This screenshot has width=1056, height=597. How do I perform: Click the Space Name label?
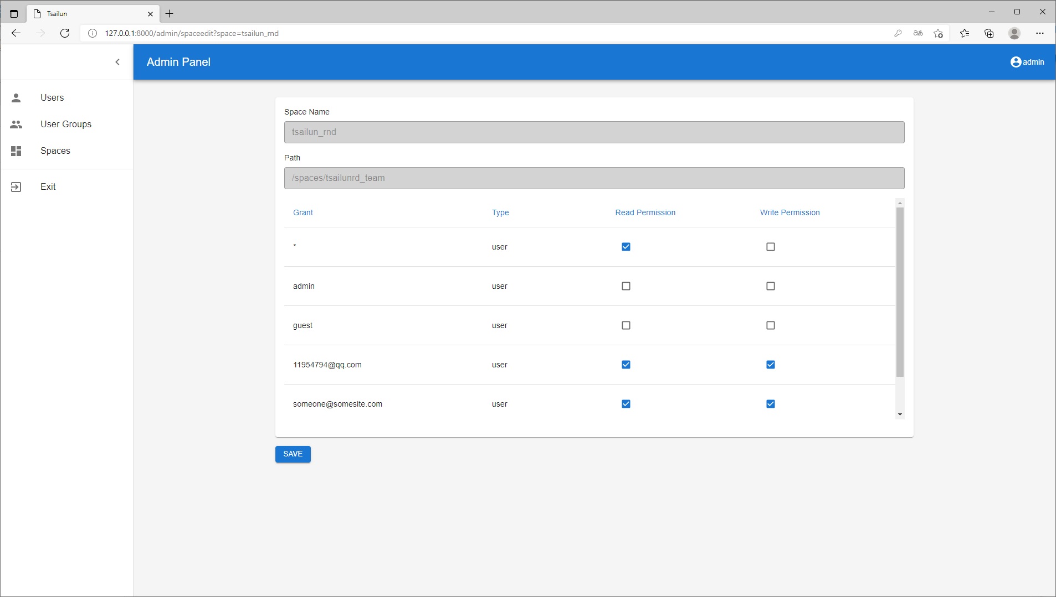pos(307,112)
